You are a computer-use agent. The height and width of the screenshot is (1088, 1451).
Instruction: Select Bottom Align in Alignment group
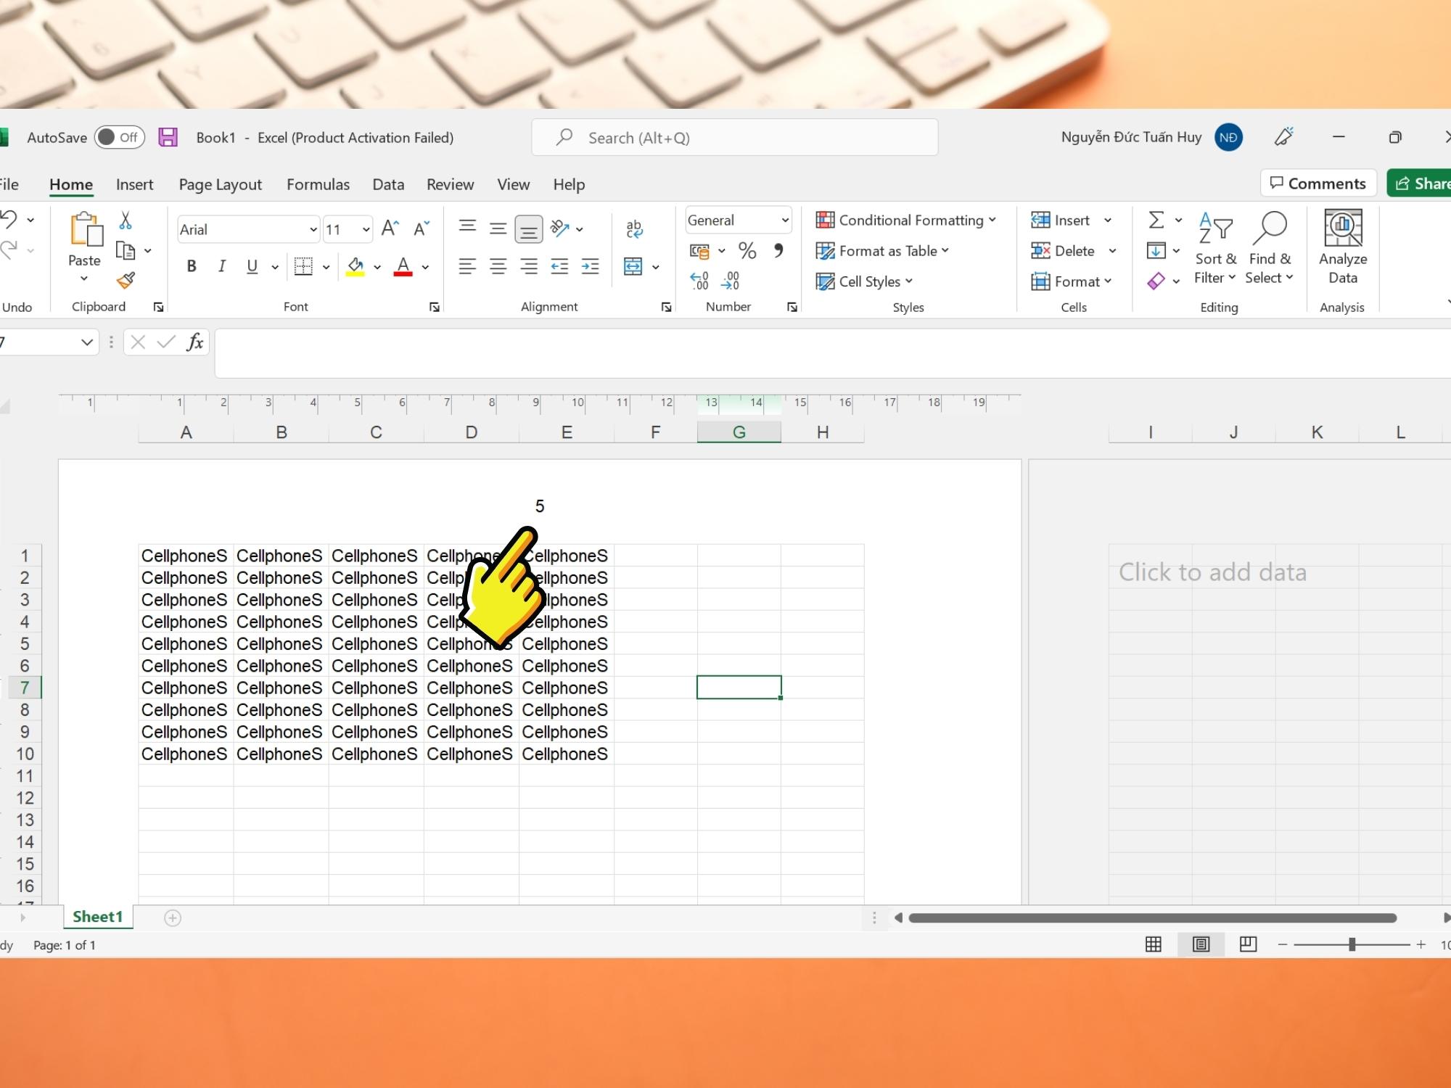(529, 229)
